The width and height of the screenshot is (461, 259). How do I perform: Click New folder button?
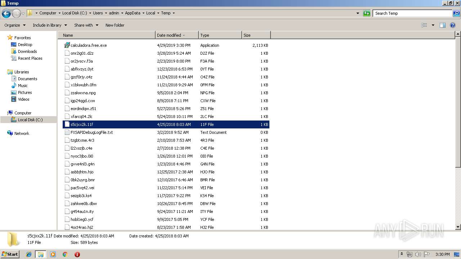click(115, 25)
